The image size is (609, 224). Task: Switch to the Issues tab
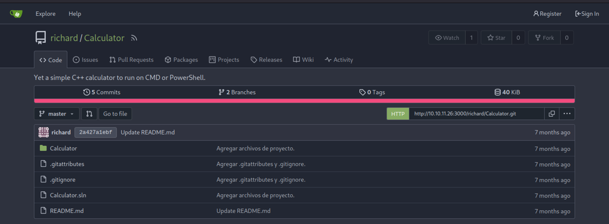pos(85,60)
